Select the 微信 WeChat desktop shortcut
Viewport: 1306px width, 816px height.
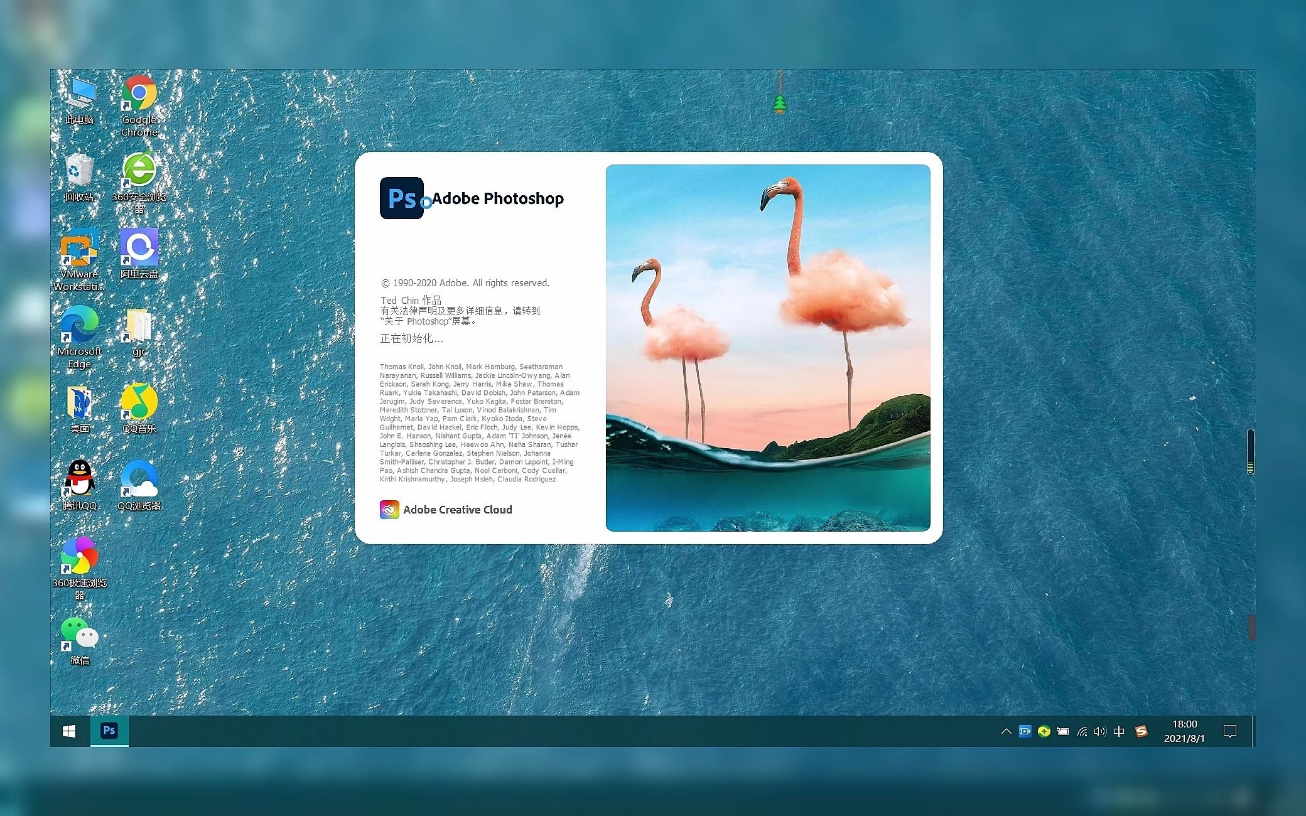80,640
